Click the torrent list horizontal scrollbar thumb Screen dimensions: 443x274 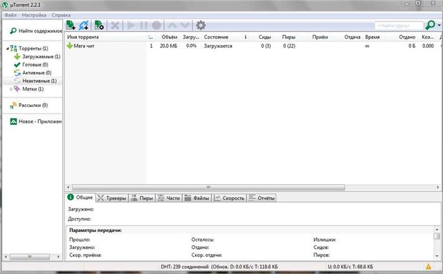tap(208, 187)
